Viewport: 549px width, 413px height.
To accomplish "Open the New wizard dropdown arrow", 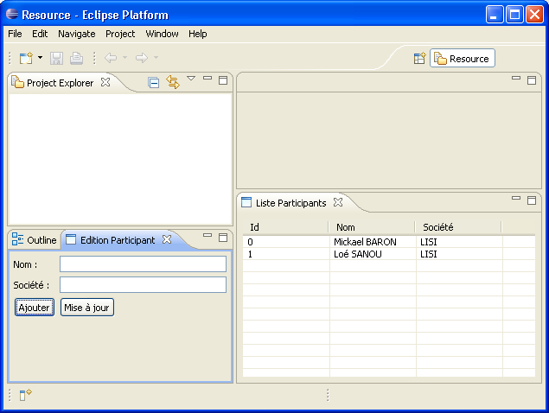I will pos(40,59).
